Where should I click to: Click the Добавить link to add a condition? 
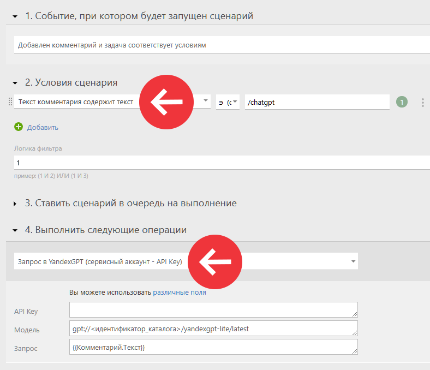click(x=43, y=128)
